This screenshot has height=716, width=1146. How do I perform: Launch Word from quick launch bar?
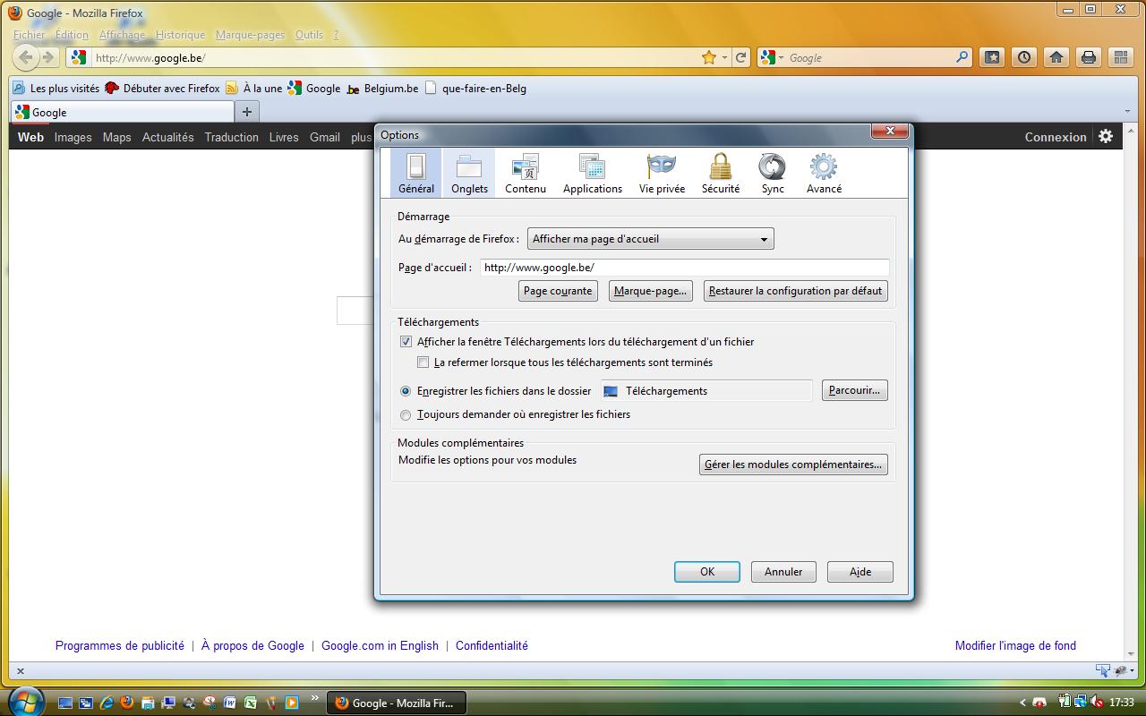230,703
